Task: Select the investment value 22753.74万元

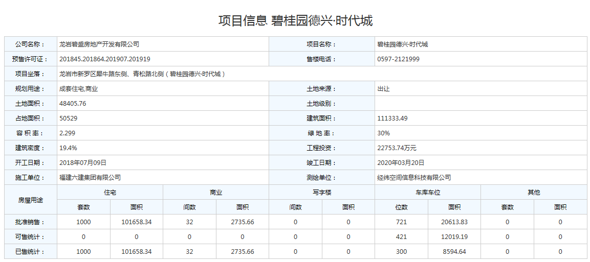Action: tap(397, 148)
